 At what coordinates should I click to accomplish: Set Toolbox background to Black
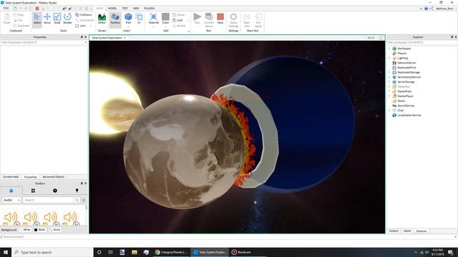40,230
